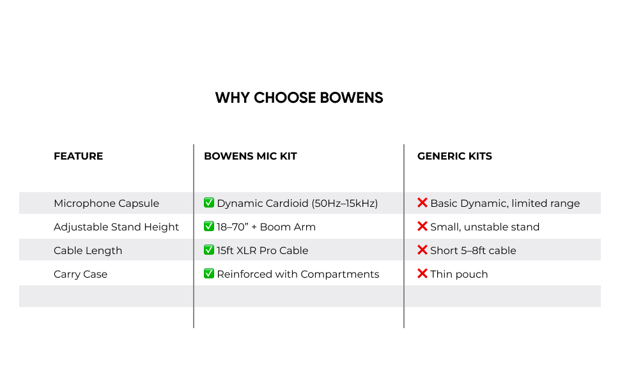Click red X beside Basic Dynamic
The width and height of the screenshot is (620, 383).
[422, 203]
